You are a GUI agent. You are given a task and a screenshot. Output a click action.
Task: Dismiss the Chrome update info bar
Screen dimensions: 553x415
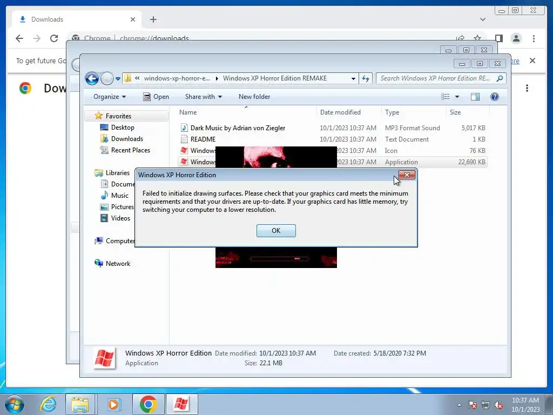[x=532, y=61]
